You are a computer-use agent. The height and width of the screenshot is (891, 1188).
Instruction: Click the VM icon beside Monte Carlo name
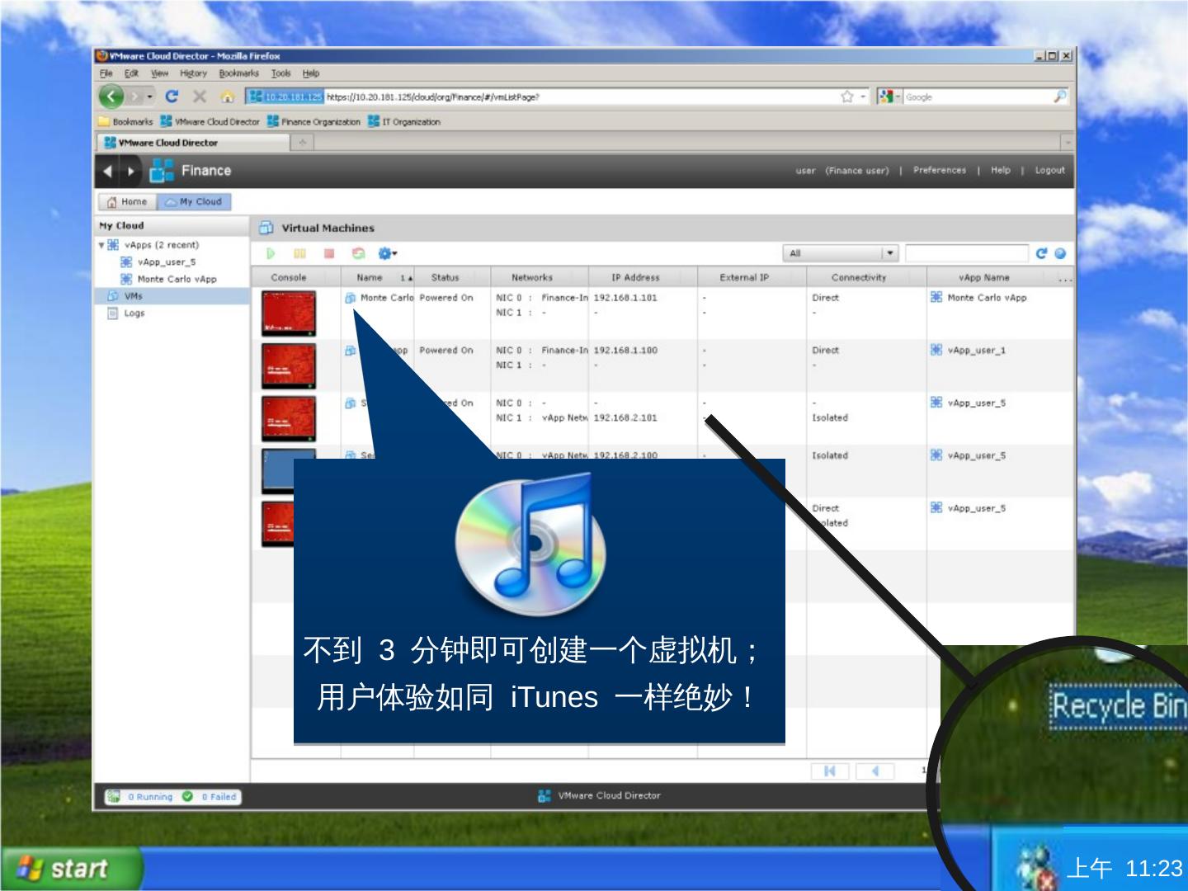(351, 298)
